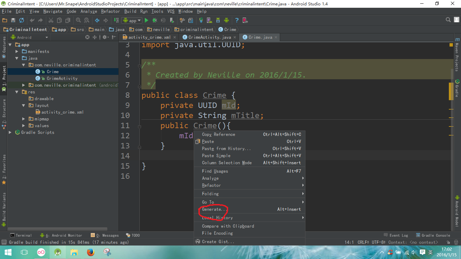Screen dimensions: 461x259
Task: Run app with green play icon
Action: [x=146, y=21]
